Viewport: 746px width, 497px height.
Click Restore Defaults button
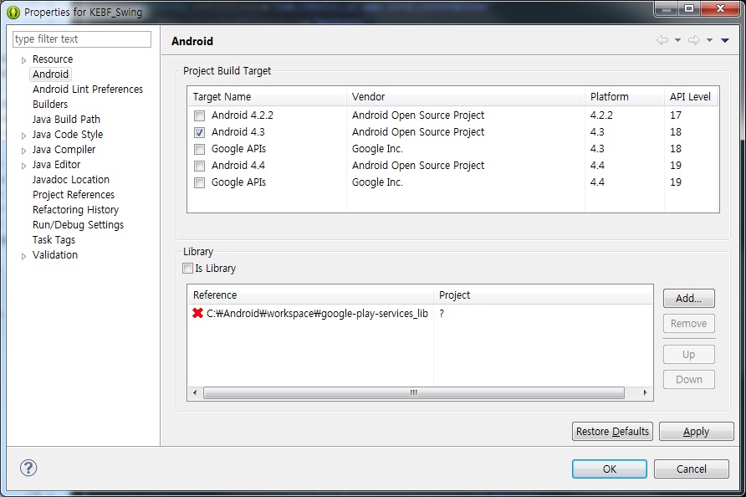[x=612, y=431]
